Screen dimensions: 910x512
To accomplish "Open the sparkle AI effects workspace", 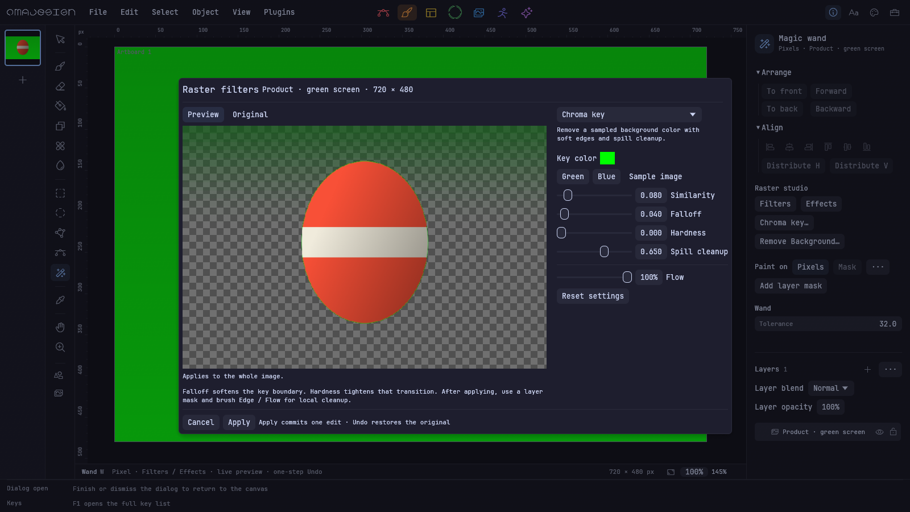I will [527, 13].
